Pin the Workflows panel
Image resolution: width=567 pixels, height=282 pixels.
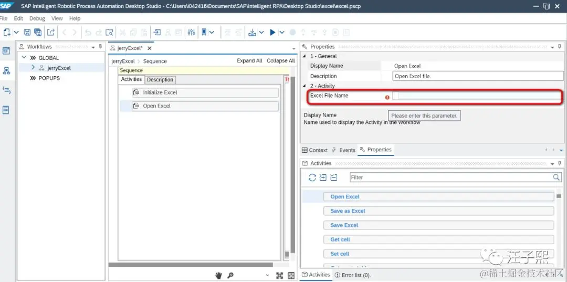[x=100, y=47]
